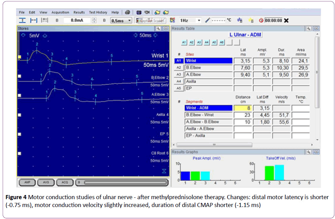Select the A2 button above the Sites table

tap(191, 42)
